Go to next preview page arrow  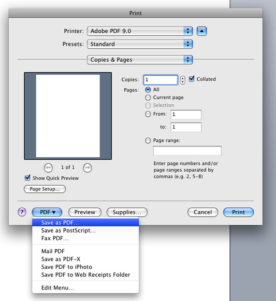[87, 168]
